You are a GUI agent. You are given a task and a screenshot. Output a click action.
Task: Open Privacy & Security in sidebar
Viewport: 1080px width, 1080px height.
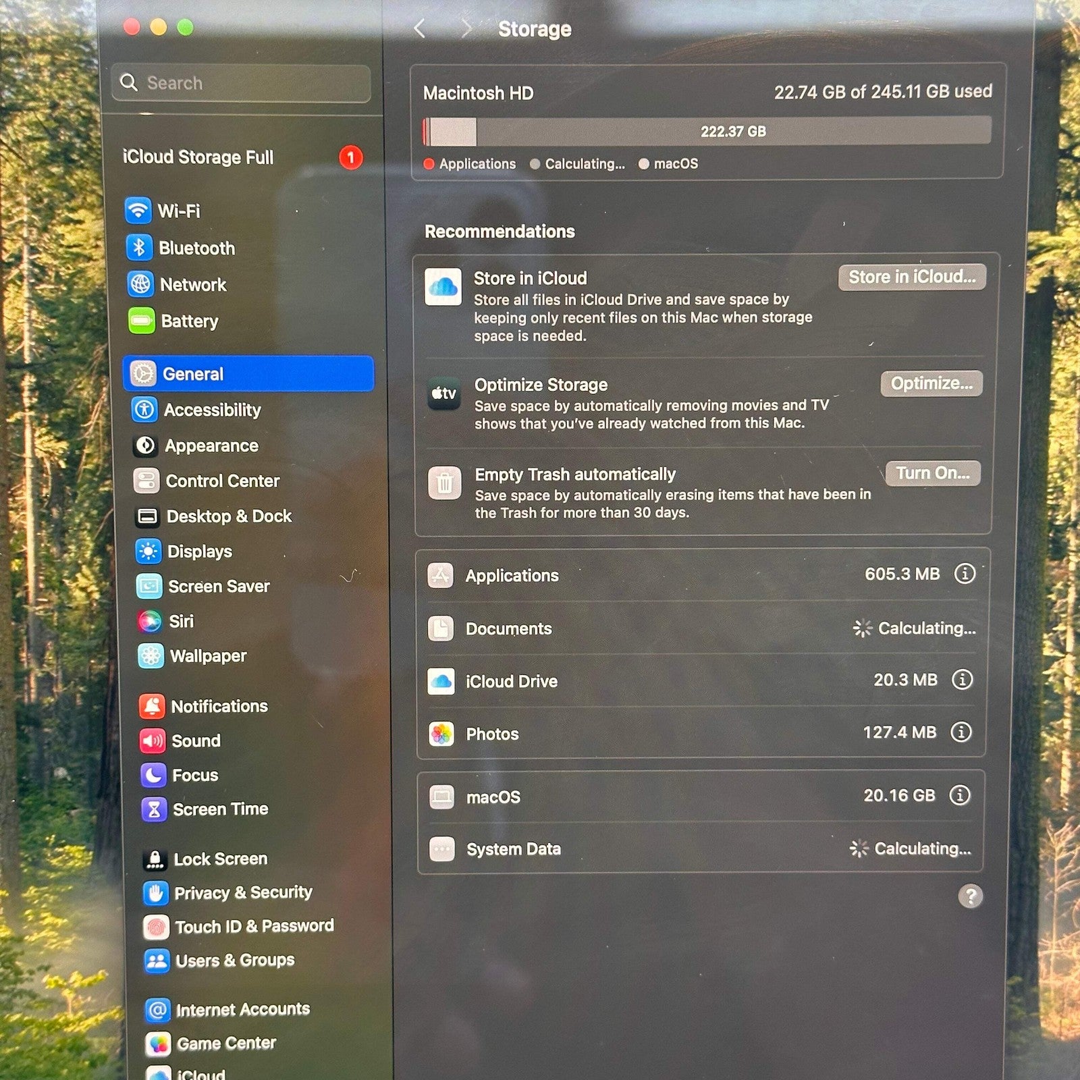pyautogui.click(x=228, y=892)
